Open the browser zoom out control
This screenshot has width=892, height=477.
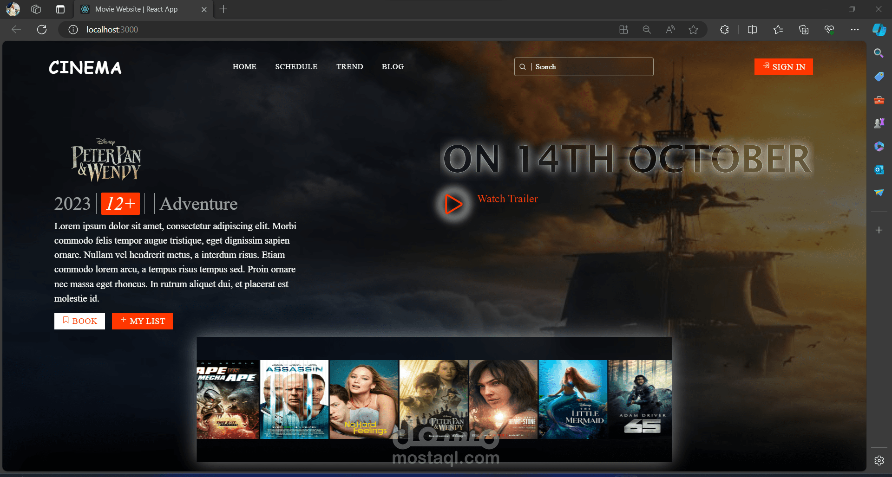[647, 30]
